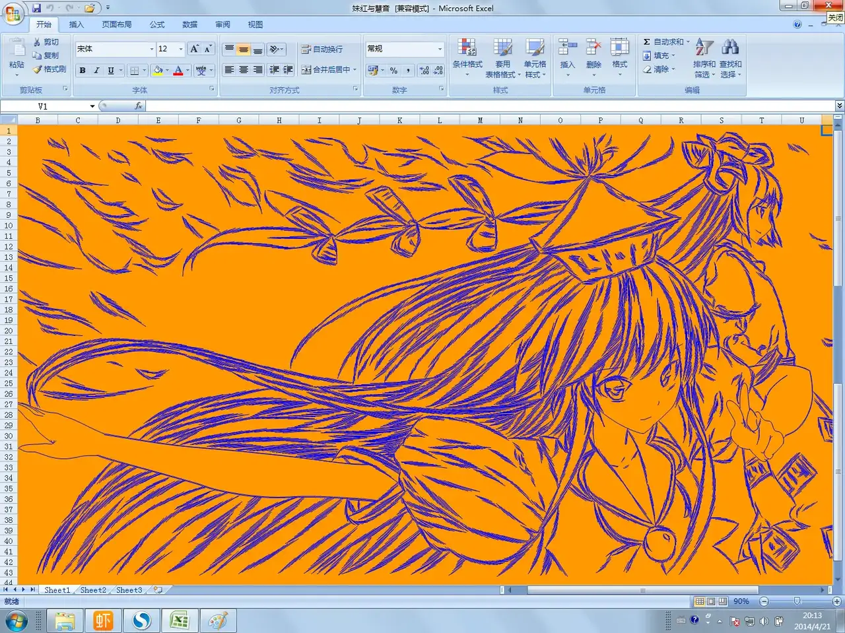Image resolution: width=845 pixels, height=633 pixels.
Task: Expand the number format dropdown 常规
Action: [x=440, y=50]
